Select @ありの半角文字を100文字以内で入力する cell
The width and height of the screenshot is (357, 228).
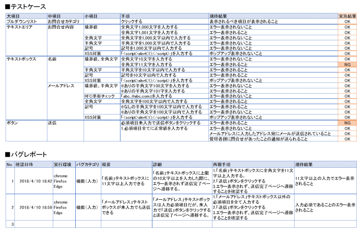point(165,112)
